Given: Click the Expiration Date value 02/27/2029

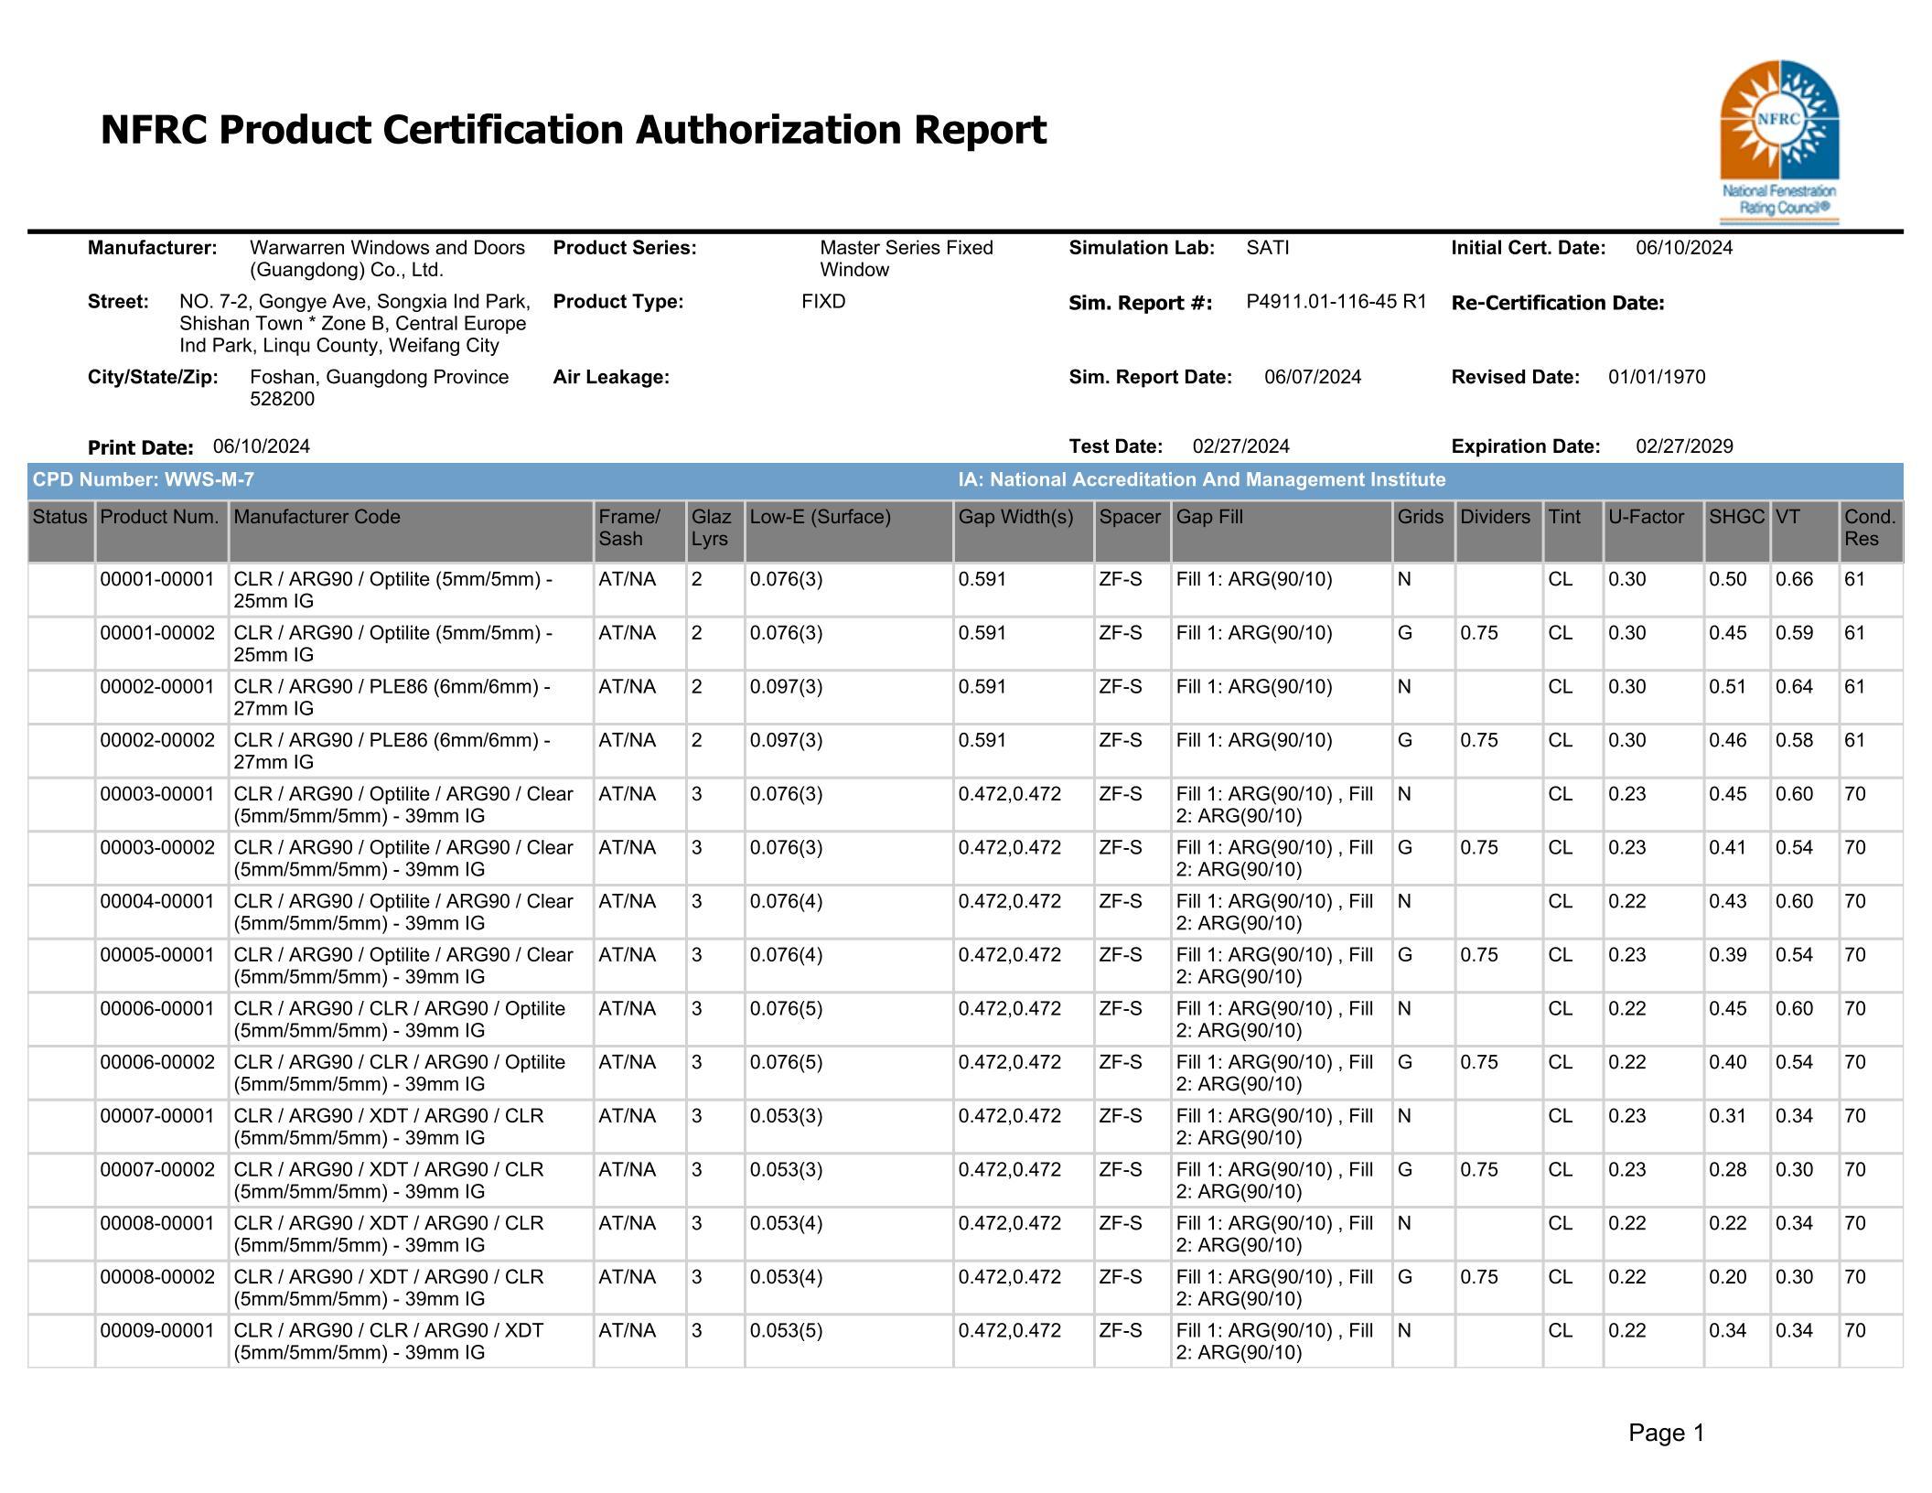Looking at the screenshot, I should coord(1685,446).
